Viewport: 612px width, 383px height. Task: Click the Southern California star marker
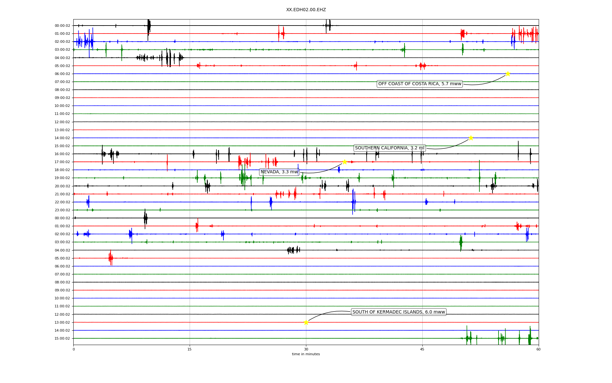(x=471, y=138)
